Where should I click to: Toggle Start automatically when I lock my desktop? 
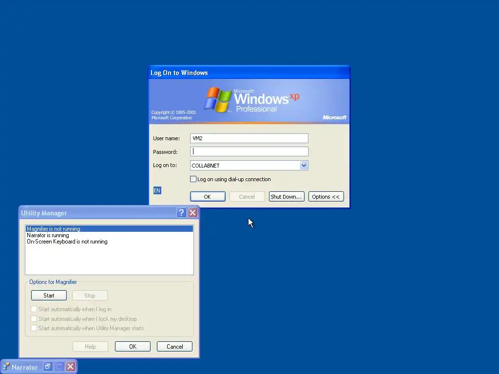click(x=34, y=318)
